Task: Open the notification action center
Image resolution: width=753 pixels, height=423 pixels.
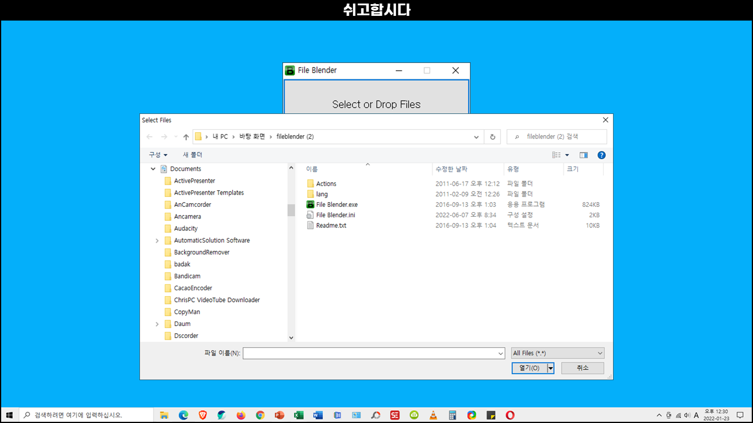Action: (740, 415)
